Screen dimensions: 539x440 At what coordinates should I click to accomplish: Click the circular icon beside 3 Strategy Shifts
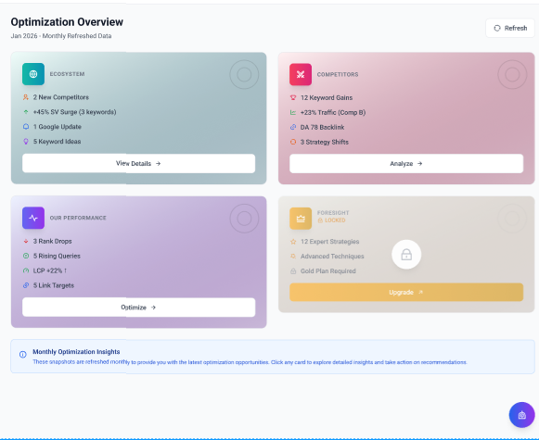pos(293,142)
